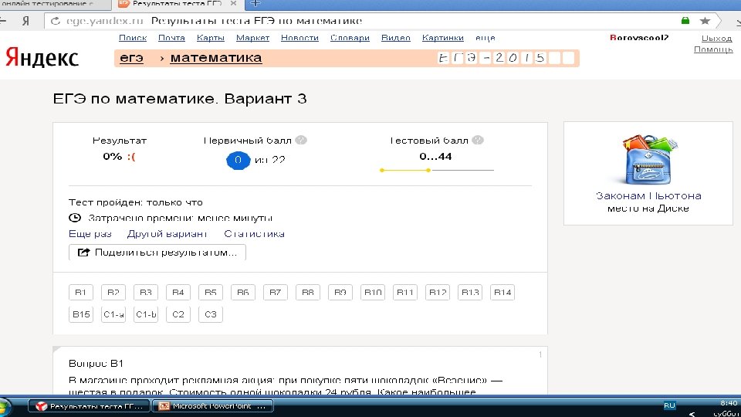
Task: Select the 'Результаты теста ЕГ...' taskbar item
Action: [x=89, y=406]
